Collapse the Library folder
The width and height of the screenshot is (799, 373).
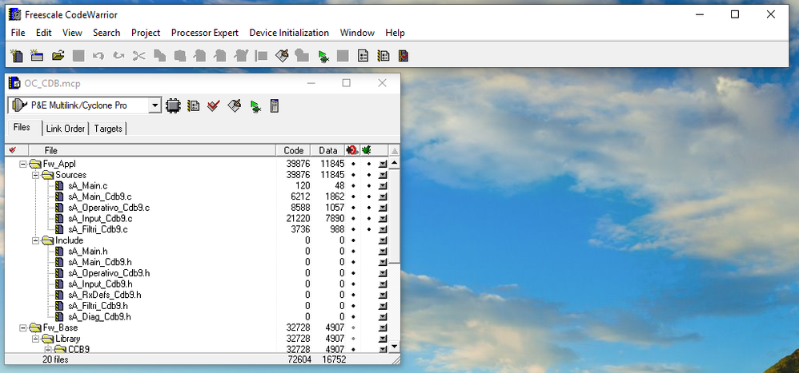(35, 339)
